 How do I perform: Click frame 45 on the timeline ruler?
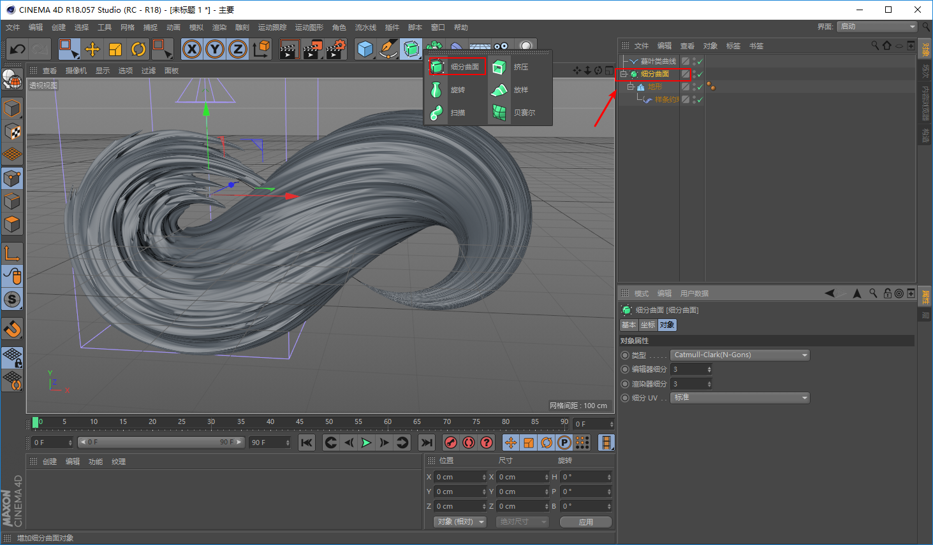click(x=299, y=423)
